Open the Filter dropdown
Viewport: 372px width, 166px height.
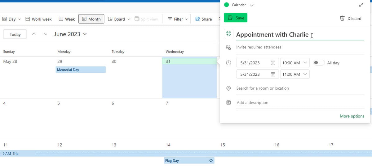point(178,19)
